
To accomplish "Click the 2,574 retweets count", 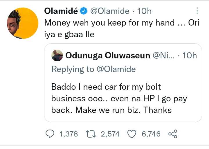I will pos(110,134).
